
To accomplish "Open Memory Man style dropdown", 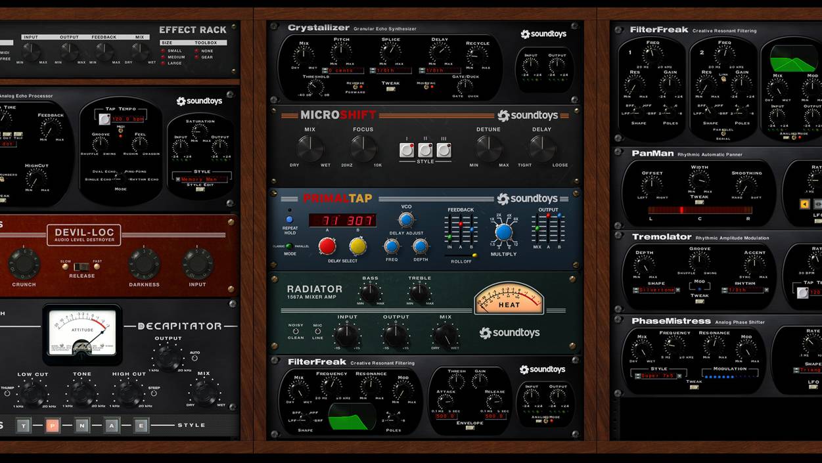I will [x=201, y=179].
